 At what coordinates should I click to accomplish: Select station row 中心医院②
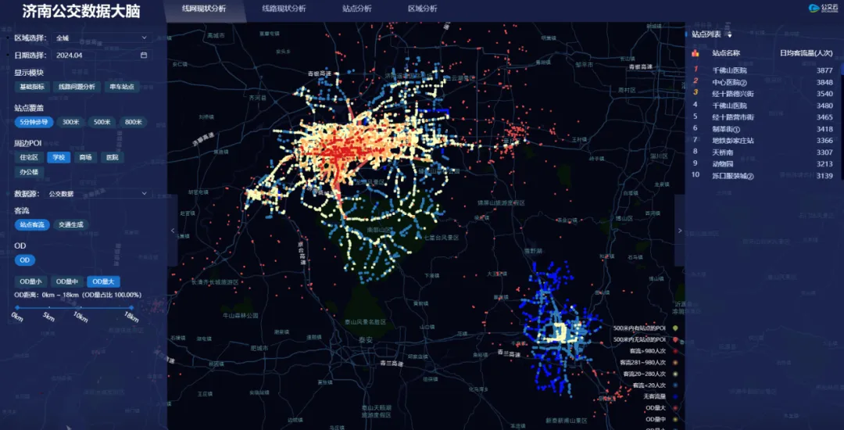coord(763,82)
